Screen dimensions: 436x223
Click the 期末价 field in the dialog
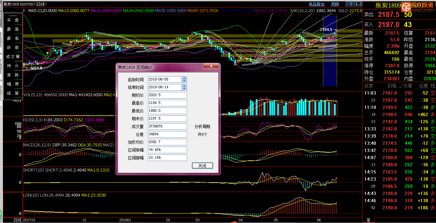(x=167, y=119)
